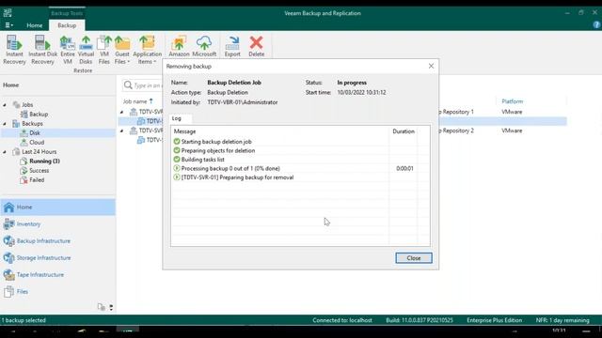Open the main application menu button
Image resolution: width=602 pixels, height=338 pixels.
click(8, 25)
